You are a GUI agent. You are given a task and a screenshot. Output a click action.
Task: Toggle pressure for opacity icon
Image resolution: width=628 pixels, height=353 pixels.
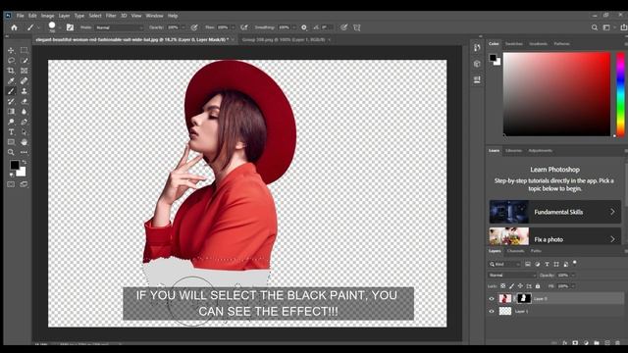[x=194, y=27]
